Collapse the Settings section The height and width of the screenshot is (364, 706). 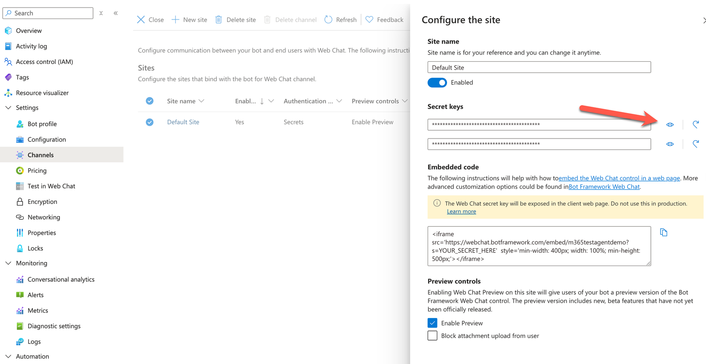pos(8,108)
